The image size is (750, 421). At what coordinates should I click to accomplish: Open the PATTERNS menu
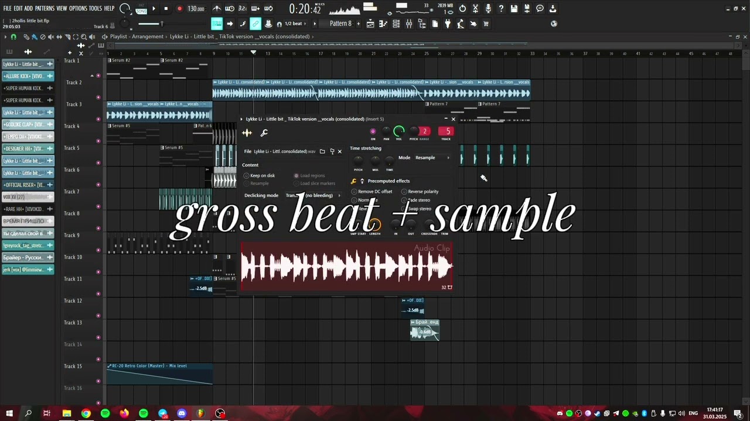pos(45,9)
